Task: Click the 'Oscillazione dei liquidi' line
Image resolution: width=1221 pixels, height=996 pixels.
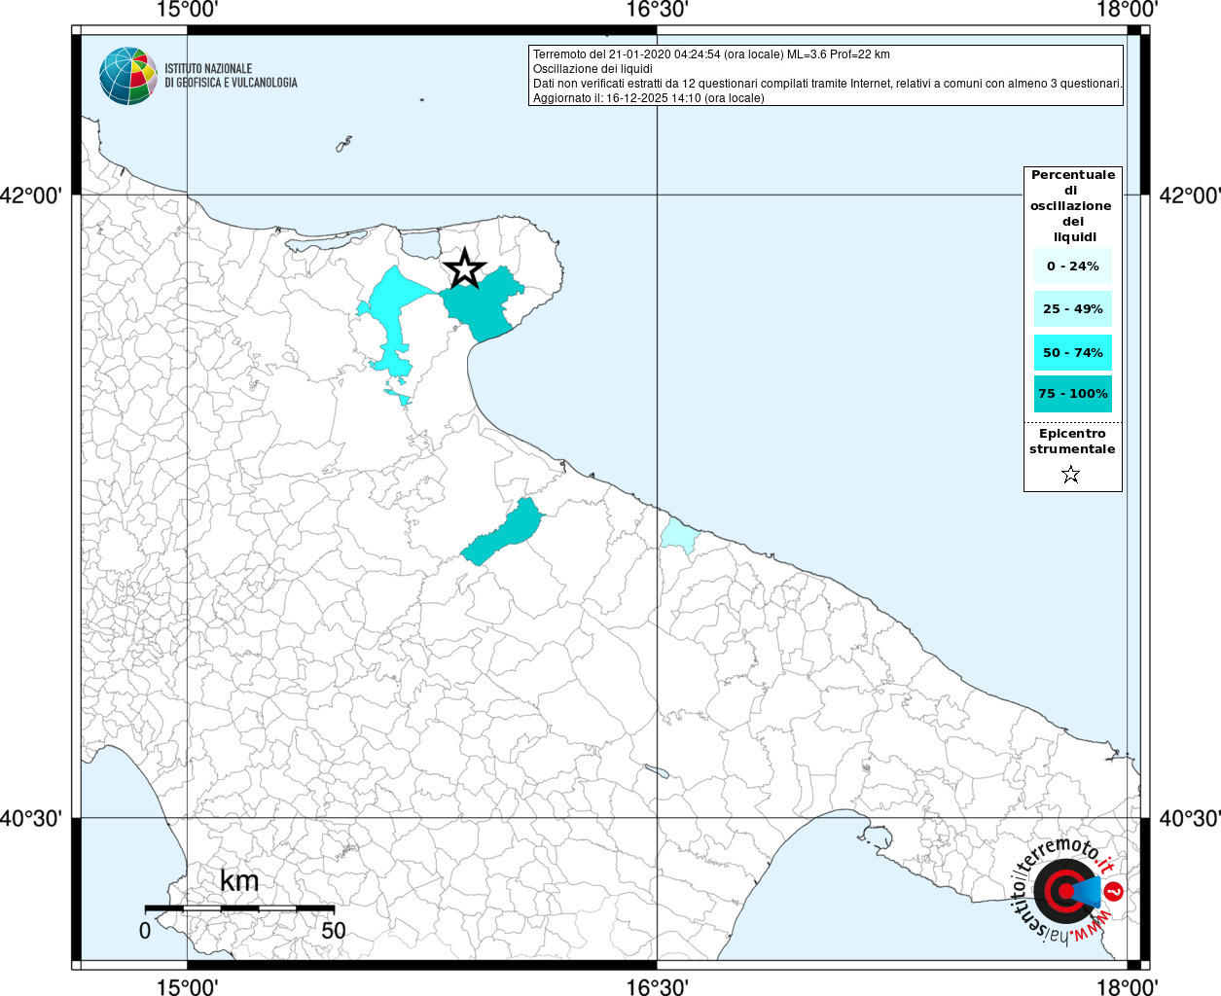Action: click(x=593, y=69)
